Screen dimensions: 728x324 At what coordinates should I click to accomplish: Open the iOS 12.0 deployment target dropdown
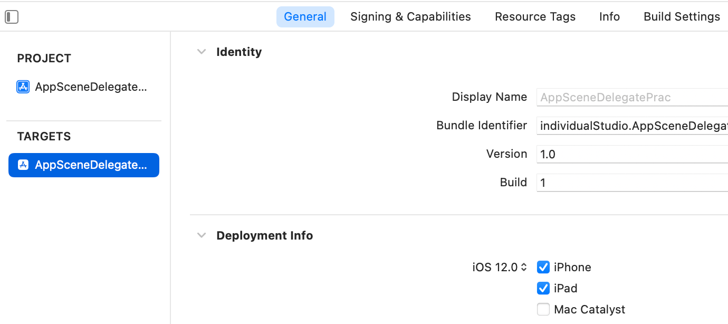click(x=500, y=267)
